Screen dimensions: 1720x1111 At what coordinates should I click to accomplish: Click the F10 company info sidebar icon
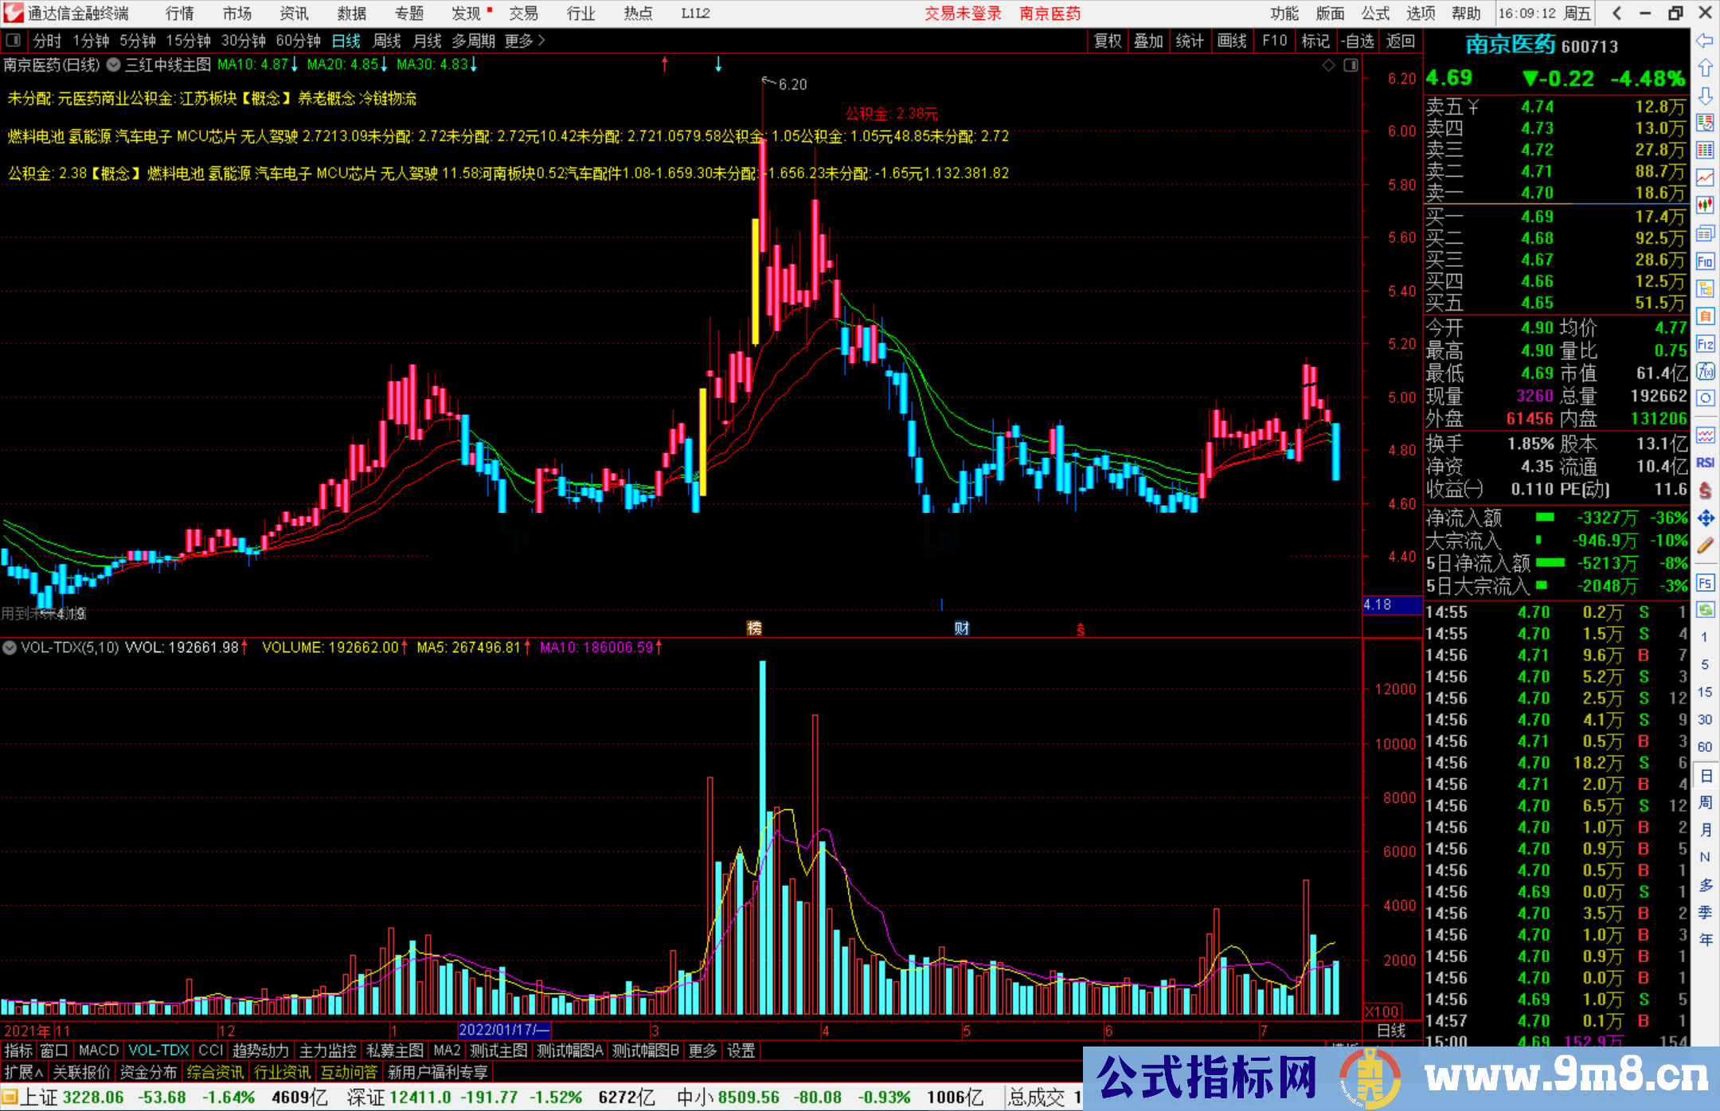[1704, 261]
